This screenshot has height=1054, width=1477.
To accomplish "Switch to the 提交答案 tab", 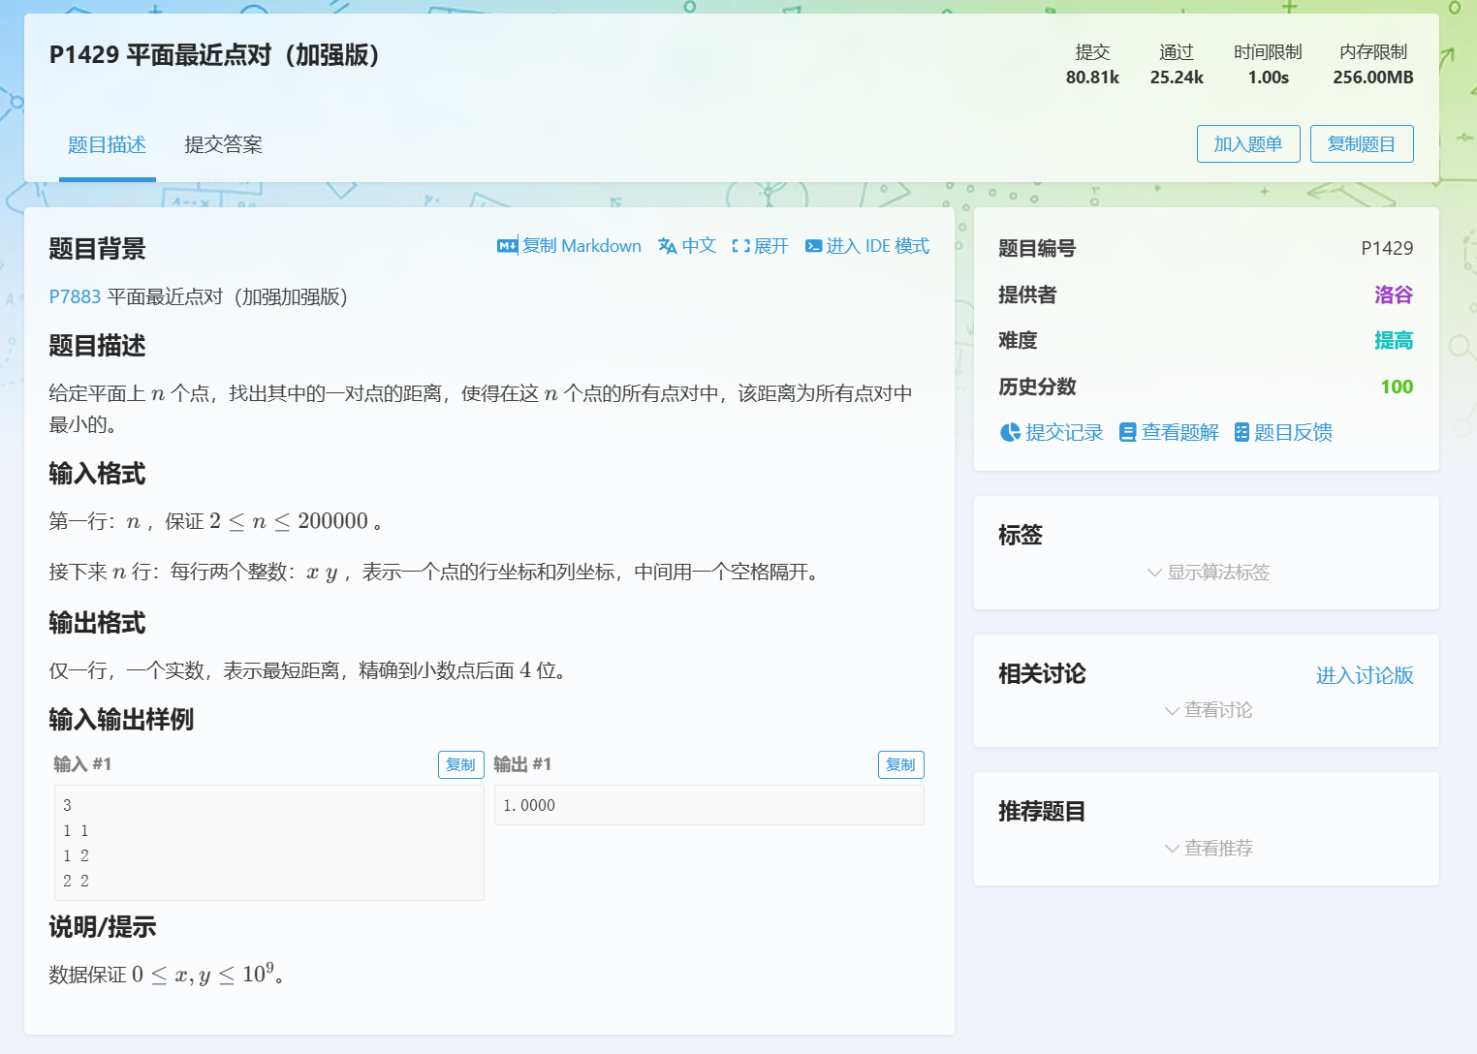I will coord(223,144).
